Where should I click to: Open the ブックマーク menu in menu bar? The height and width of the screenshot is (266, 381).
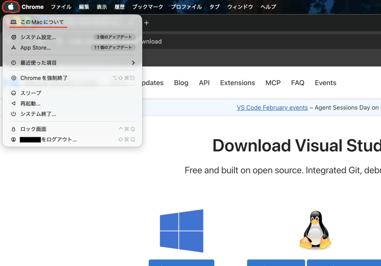click(148, 7)
